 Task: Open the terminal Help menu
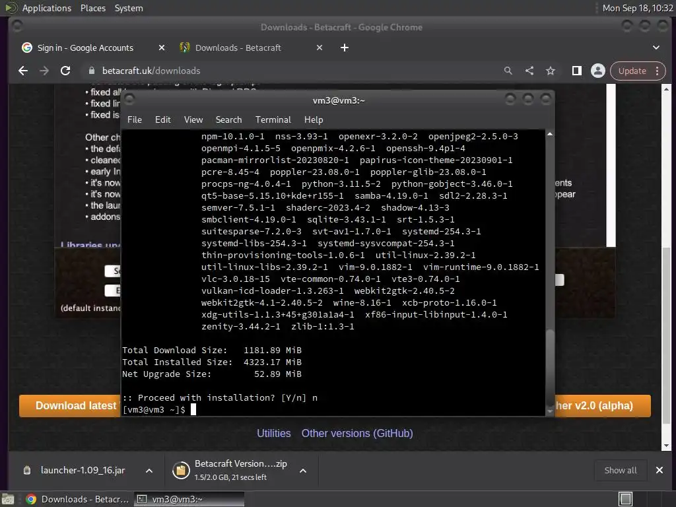tap(314, 120)
